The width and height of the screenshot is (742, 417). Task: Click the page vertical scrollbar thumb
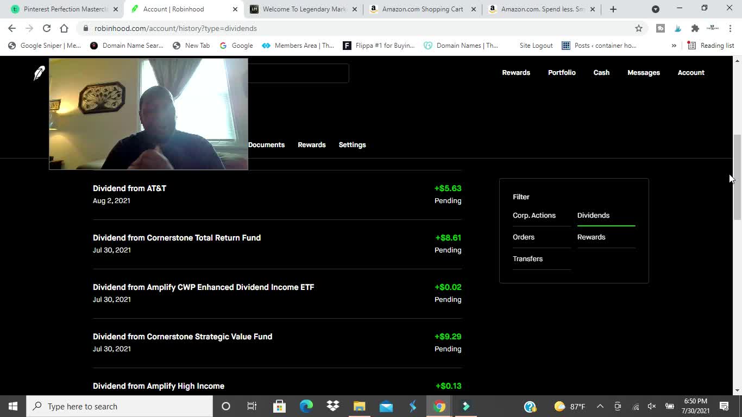coord(737,177)
